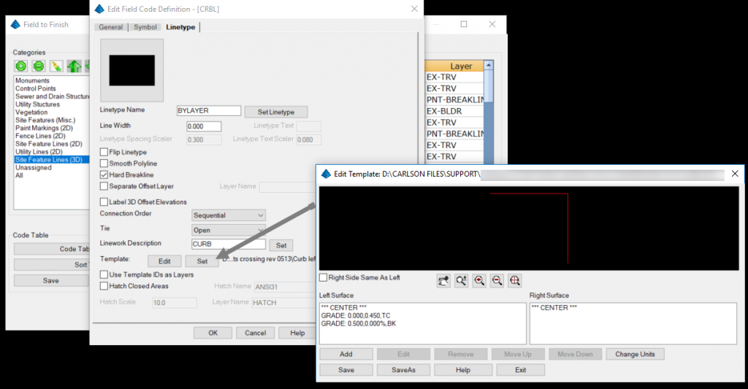Click Set next to Linework Description
748x389 pixels.
point(281,245)
